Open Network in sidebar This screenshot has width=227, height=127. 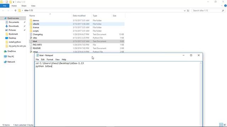[x=11, y=62]
